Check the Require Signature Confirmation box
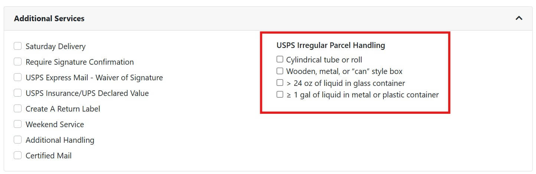The width and height of the screenshot is (536, 174). click(17, 62)
